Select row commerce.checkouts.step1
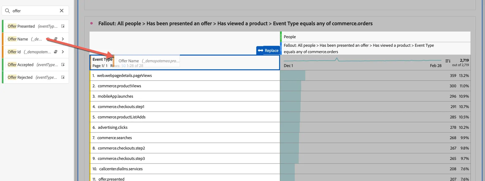 [185, 107]
